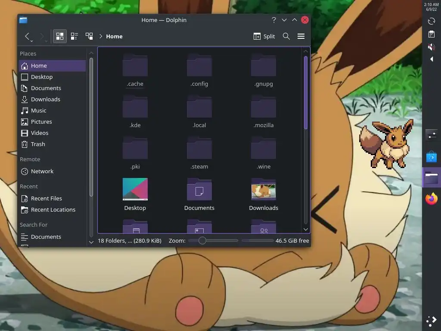The image size is (441, 331).
Task: Click the file view scroll up arrow
Action: [x=306, y=51]
